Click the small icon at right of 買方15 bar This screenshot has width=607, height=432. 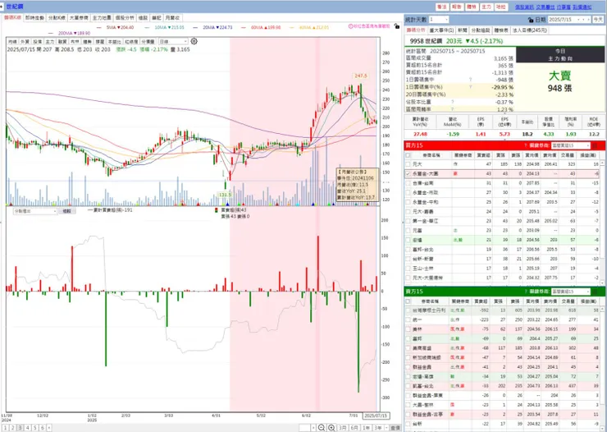(x=596, y=145)
